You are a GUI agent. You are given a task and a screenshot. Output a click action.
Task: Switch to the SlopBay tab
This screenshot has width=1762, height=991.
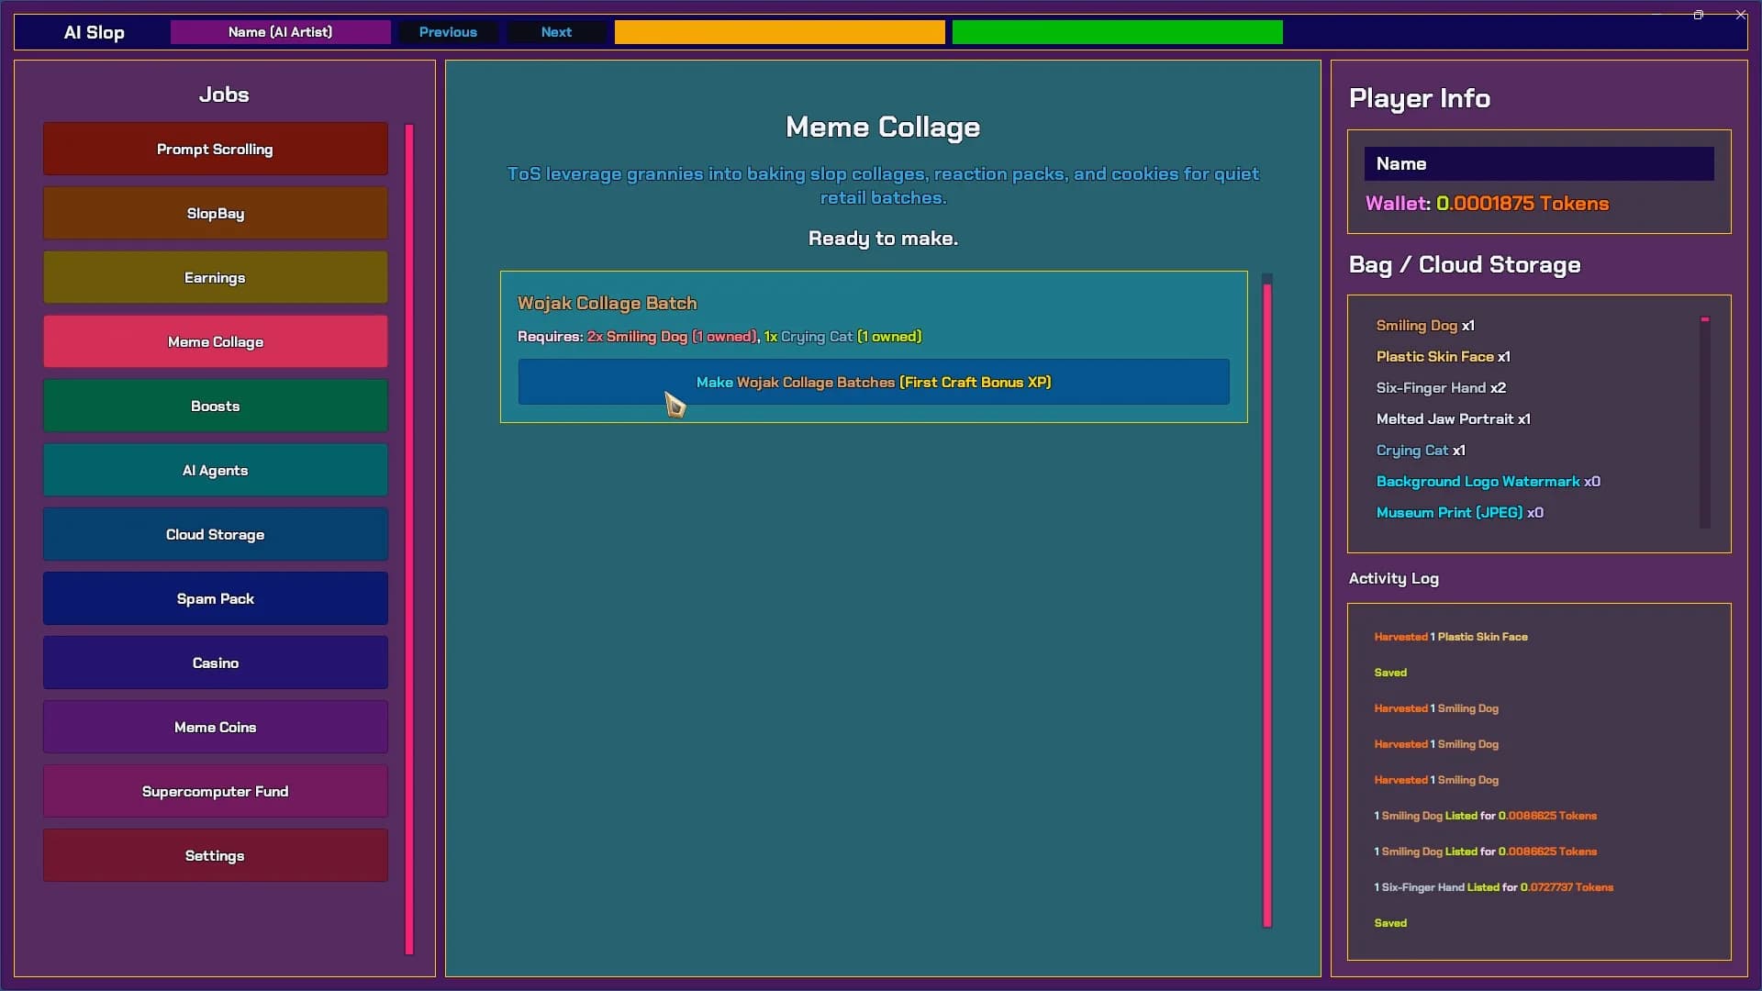(x=215, y=213)
